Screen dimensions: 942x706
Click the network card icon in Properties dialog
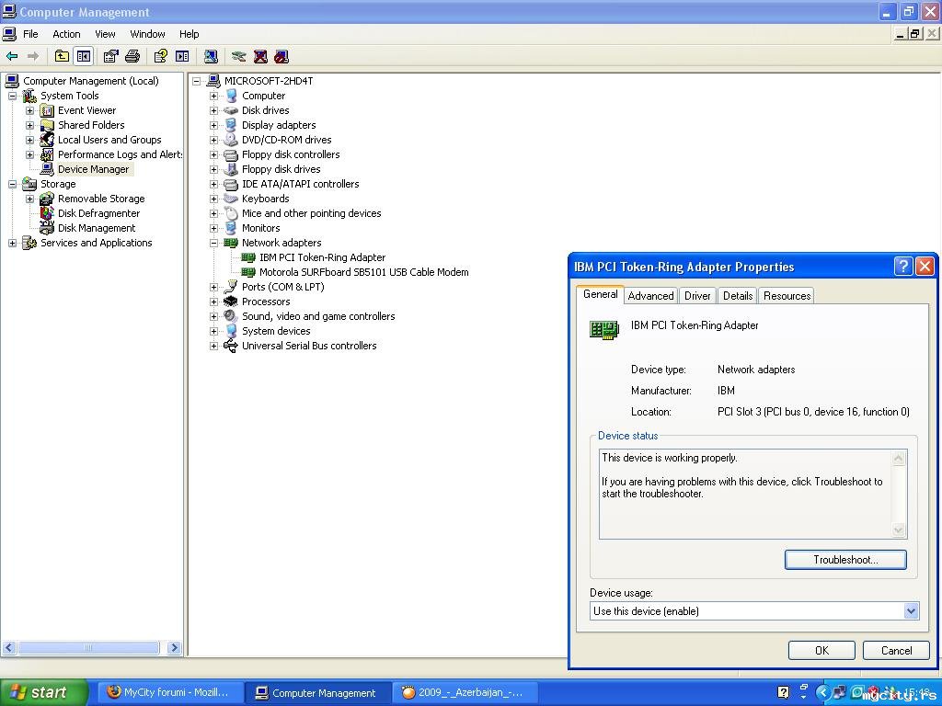(x=604, y=330)
